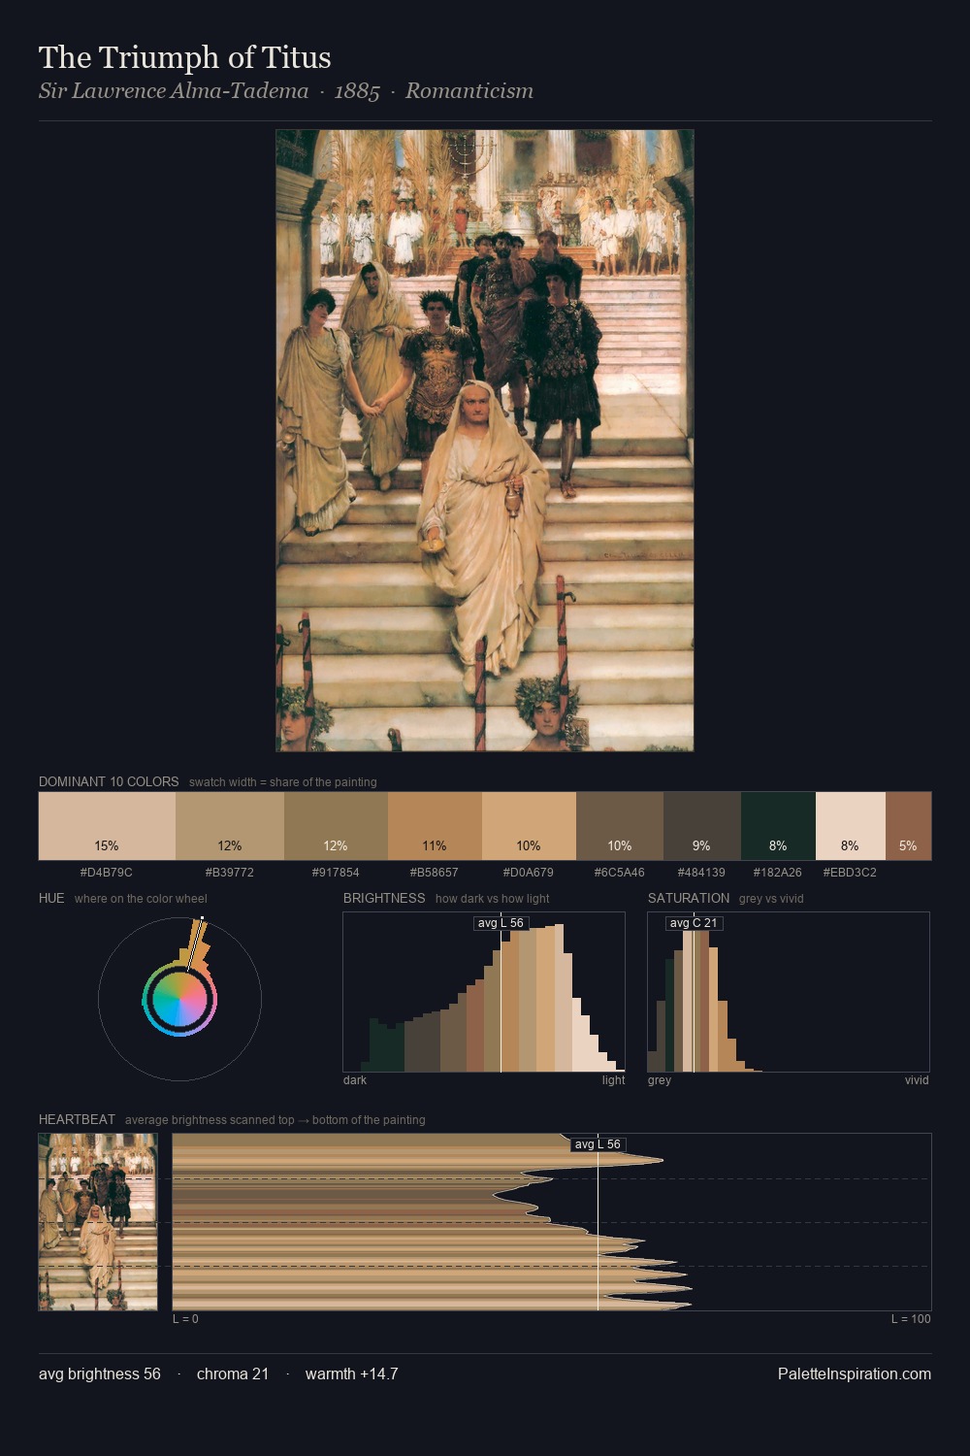Click the 'dark' axis label
The image size is (970, 1456).
coord(355,1080)
